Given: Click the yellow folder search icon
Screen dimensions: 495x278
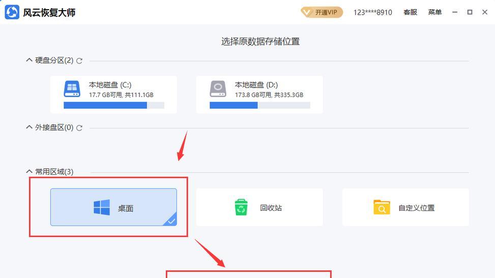Looking at the screenshot, I should [382, 207].
